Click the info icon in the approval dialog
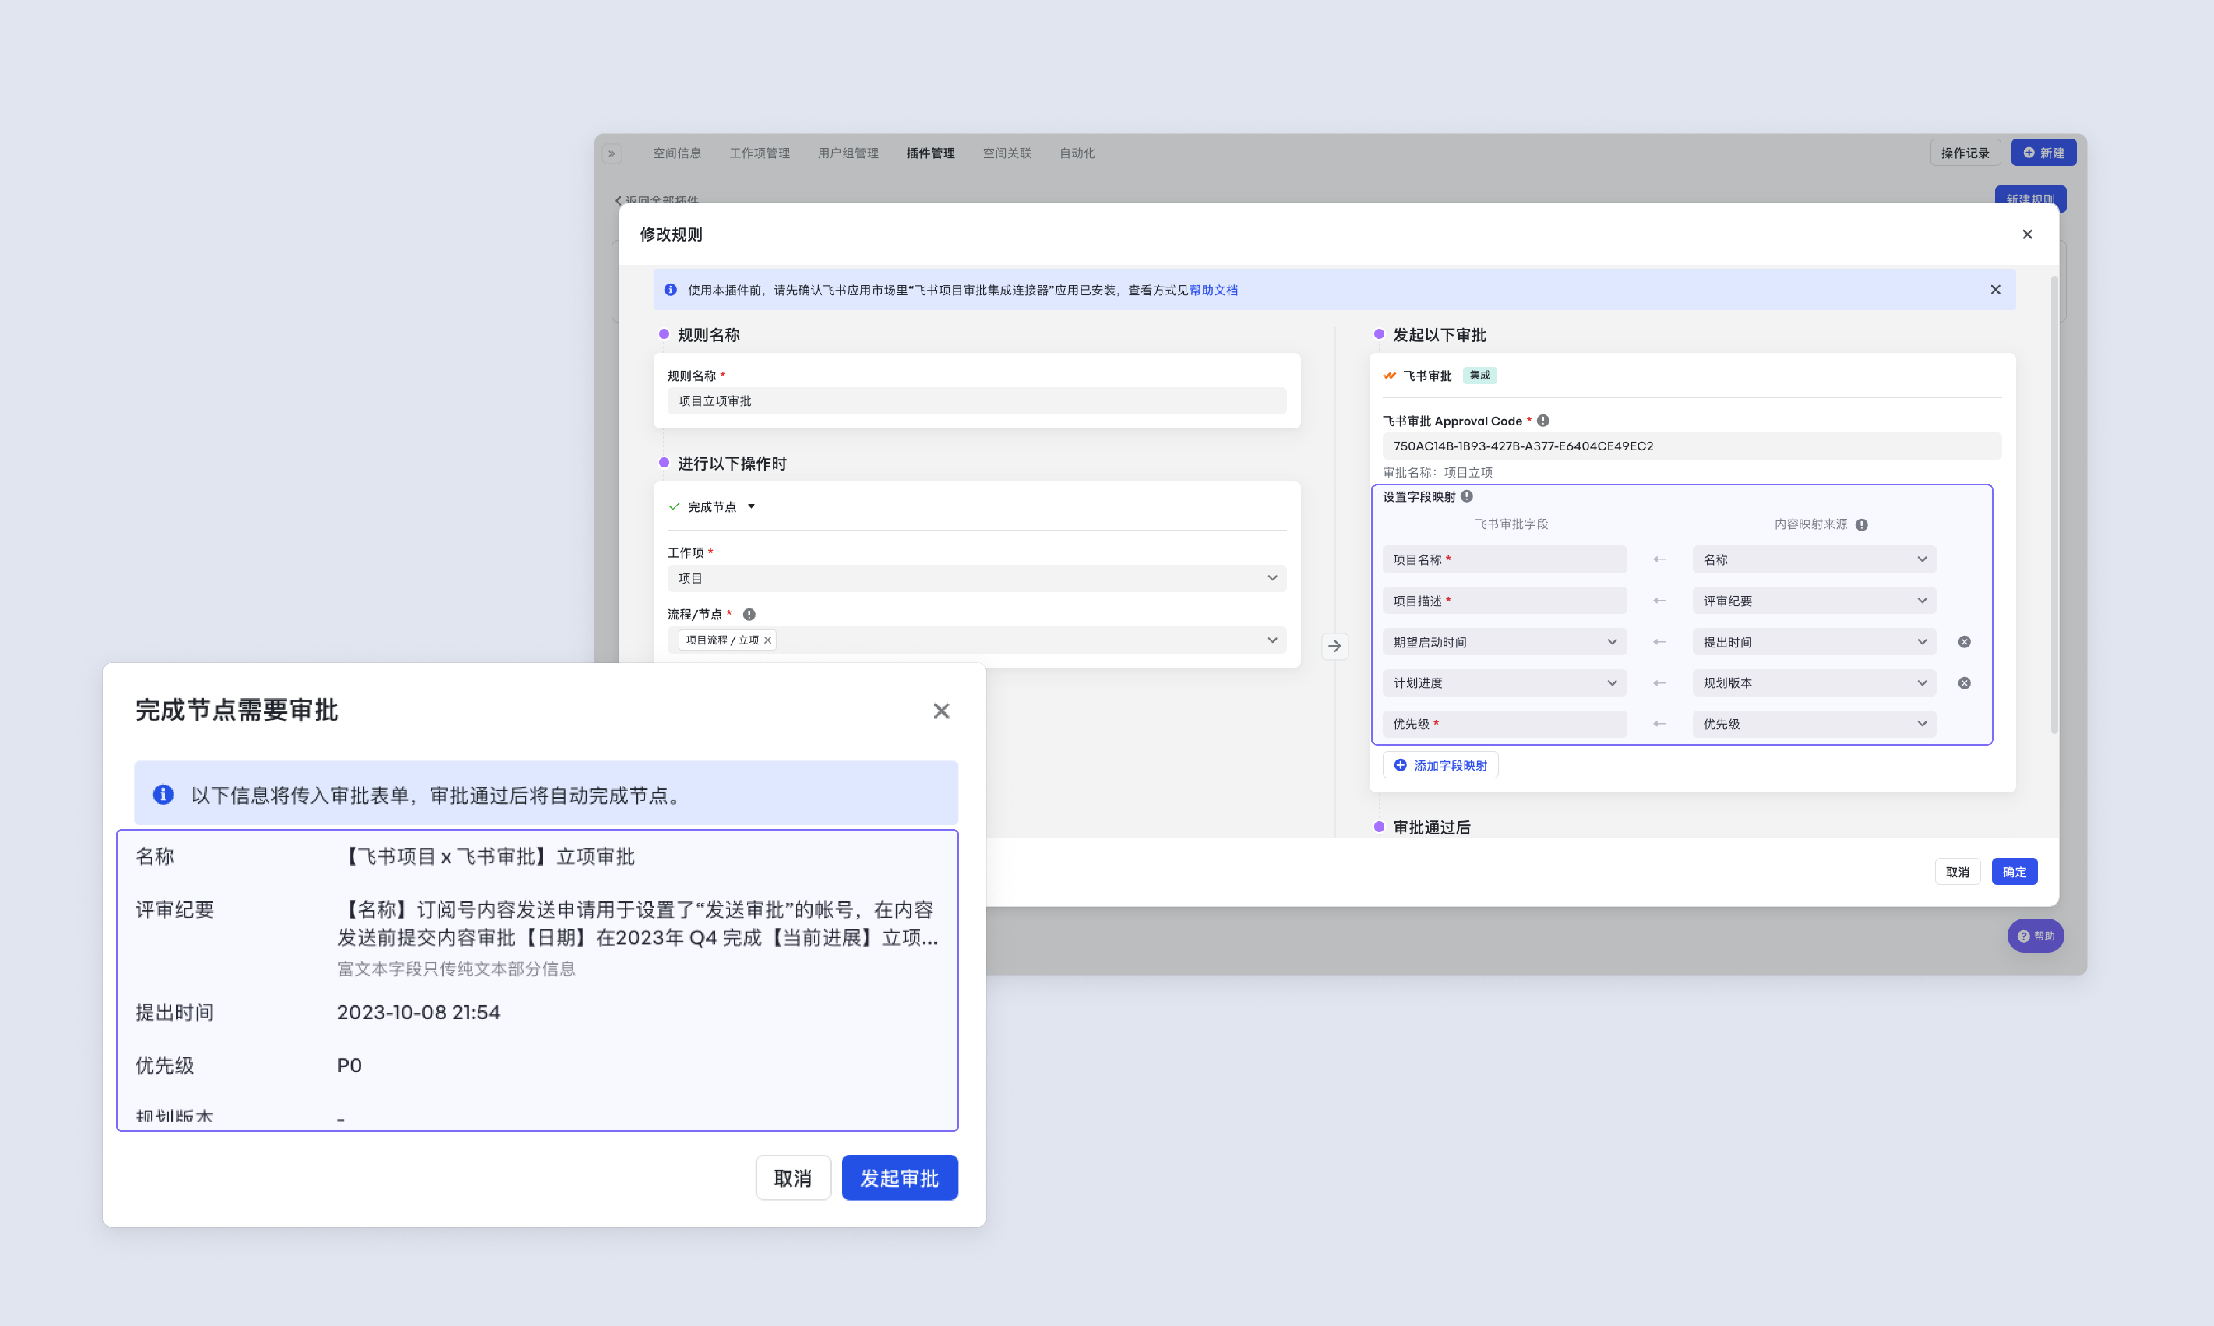2214x1326 pixels. click(164, 794)
